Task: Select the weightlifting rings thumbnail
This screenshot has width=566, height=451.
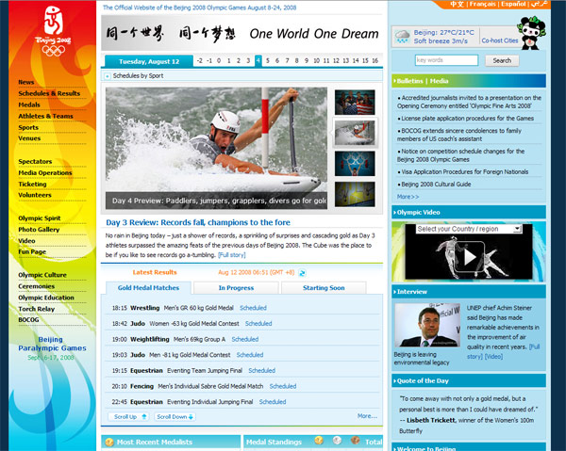Action: (x=355, y=164)
